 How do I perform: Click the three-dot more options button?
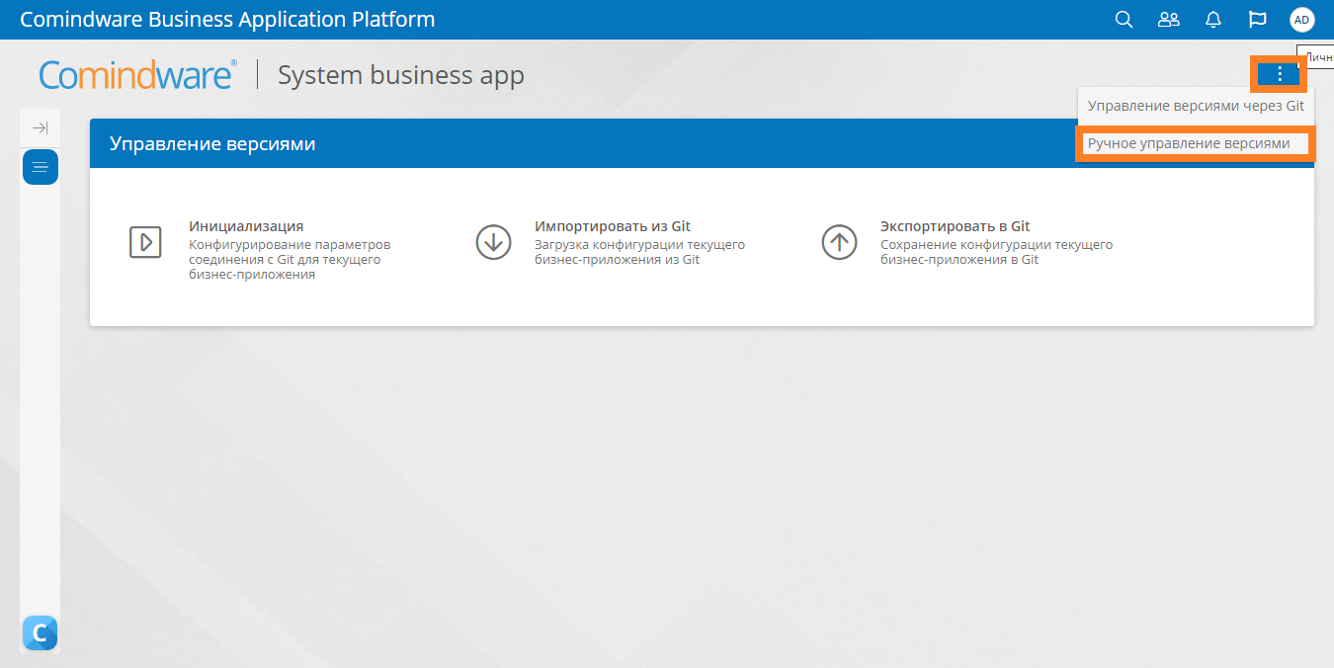coord(1280,74)
